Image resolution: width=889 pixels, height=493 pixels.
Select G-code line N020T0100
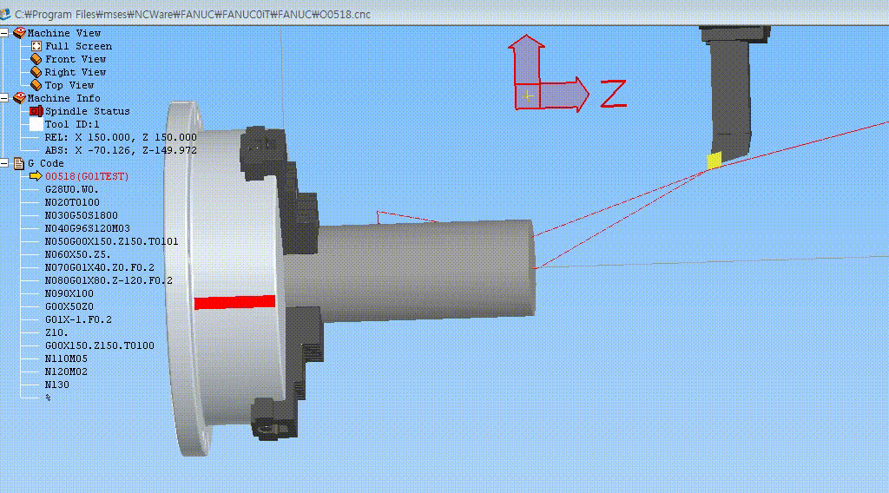[x=72, y=202]
